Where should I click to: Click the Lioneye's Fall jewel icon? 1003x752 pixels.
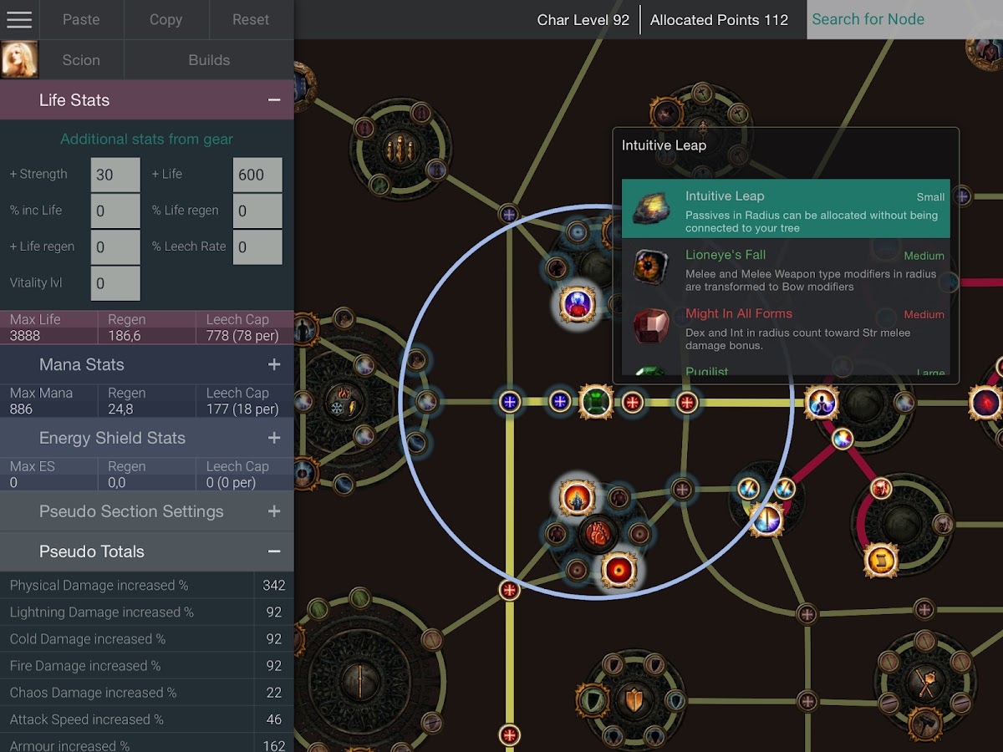651,268
